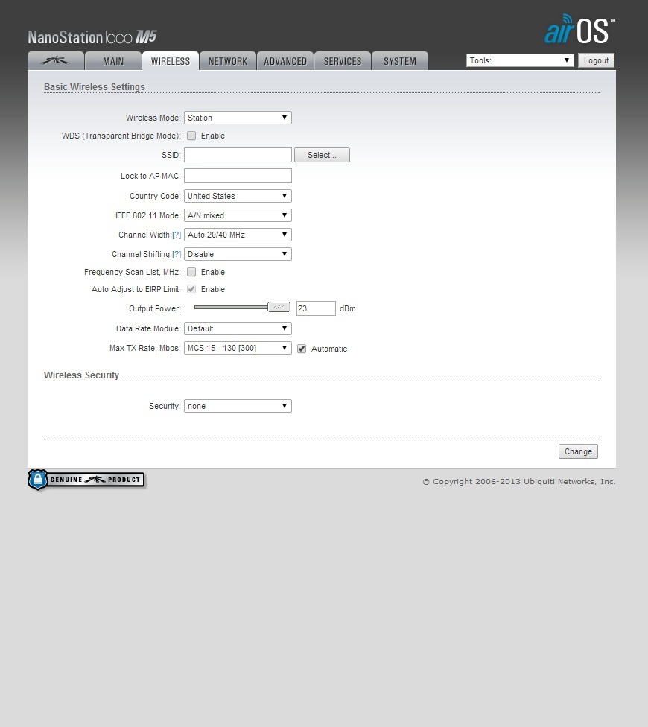Go to the ADVANCED tab

click(285, 61)
